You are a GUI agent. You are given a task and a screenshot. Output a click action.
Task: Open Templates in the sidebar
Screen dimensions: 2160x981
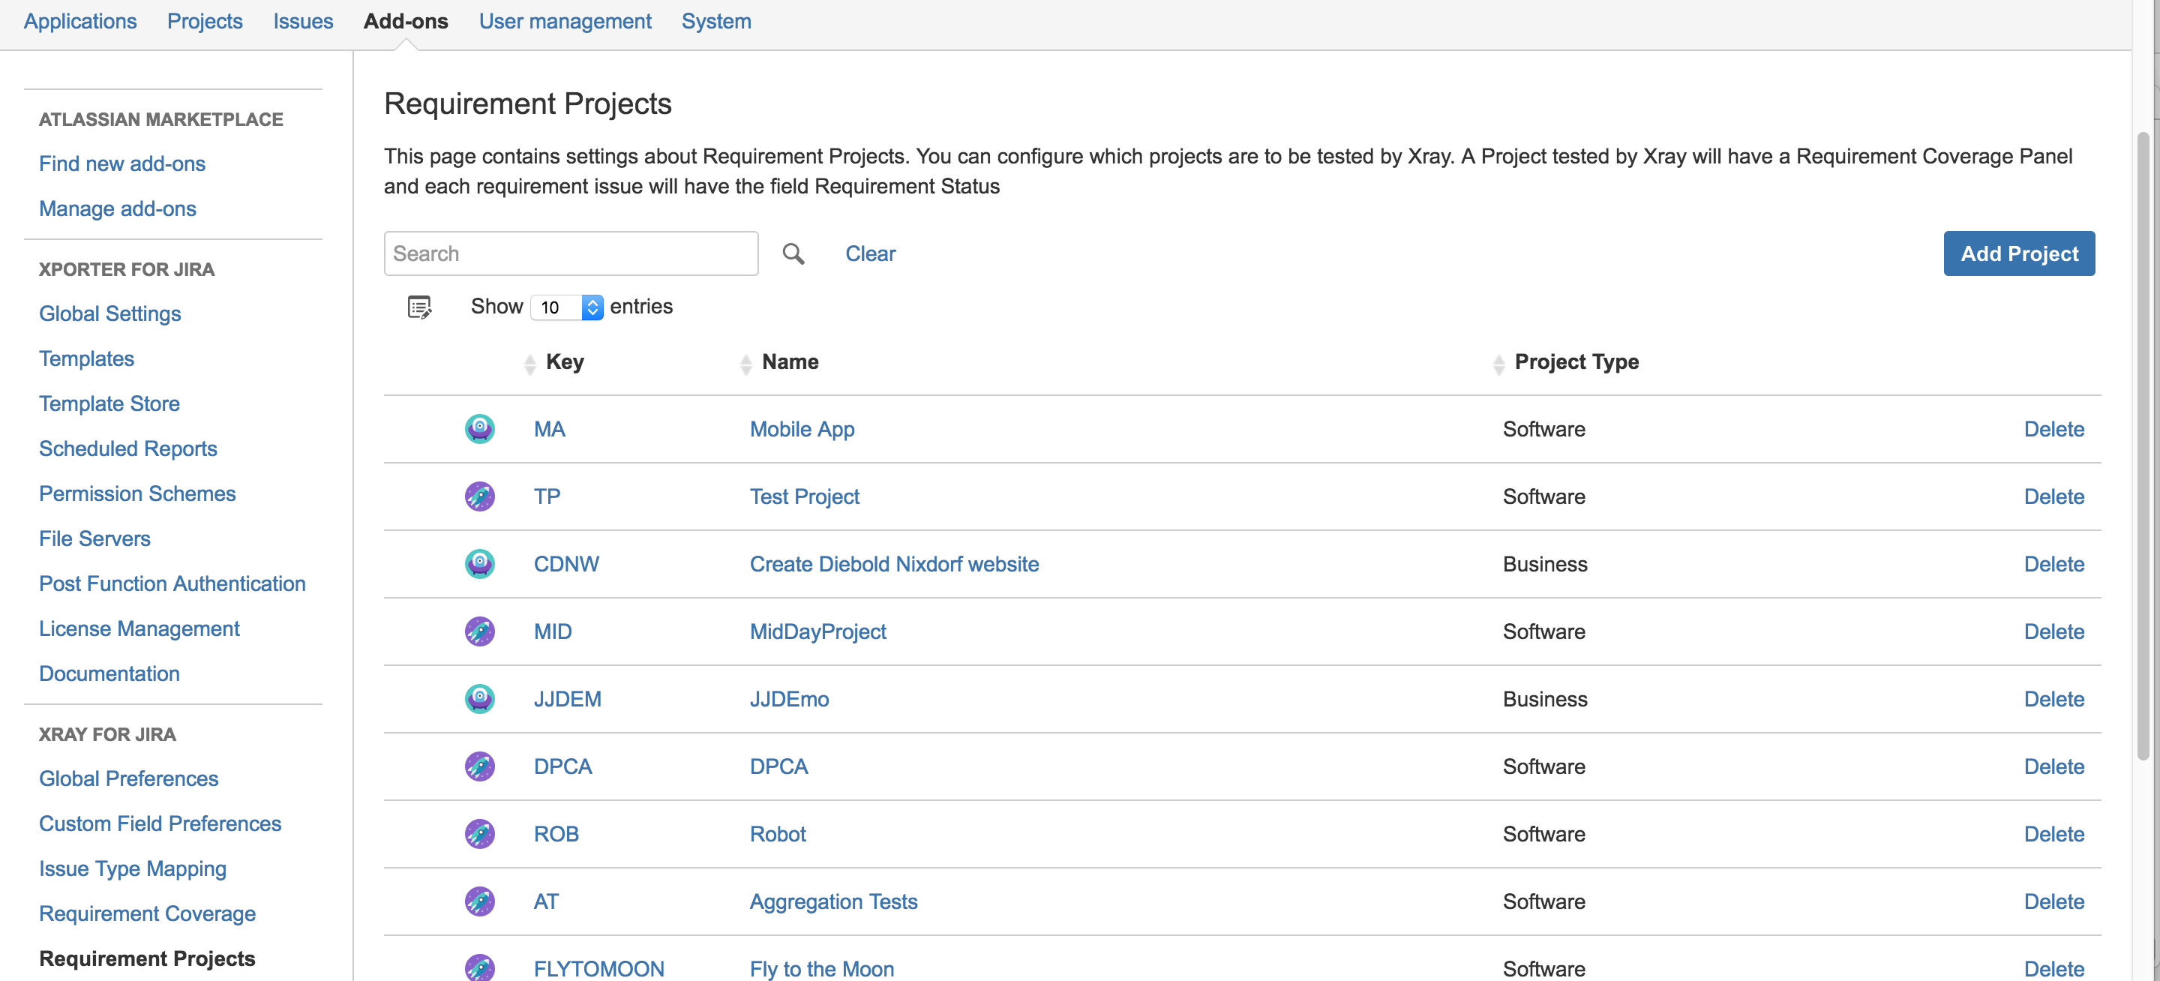coord(86,358)
